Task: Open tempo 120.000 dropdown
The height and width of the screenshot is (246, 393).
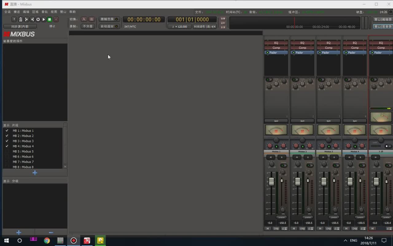Action: (180, 27)
